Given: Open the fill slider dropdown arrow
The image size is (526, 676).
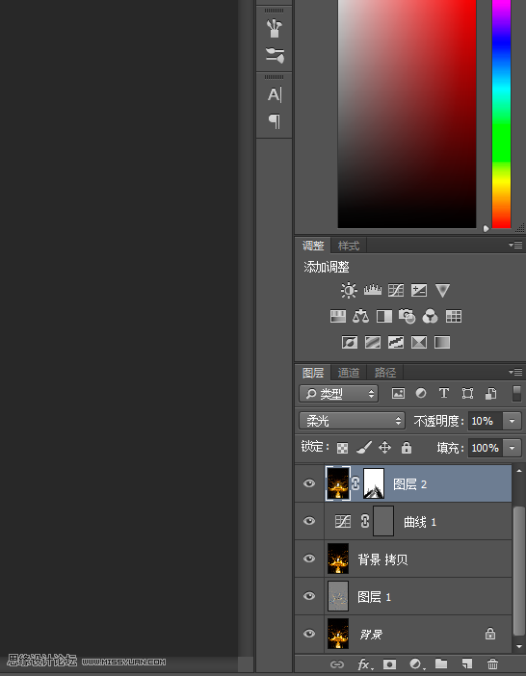Looking at the screenshot, I should [513, 448].
